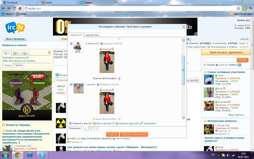Viewport: 254px width, 159px height.
Task: Click the Пригласить дружить button
Action: (226, 52)
